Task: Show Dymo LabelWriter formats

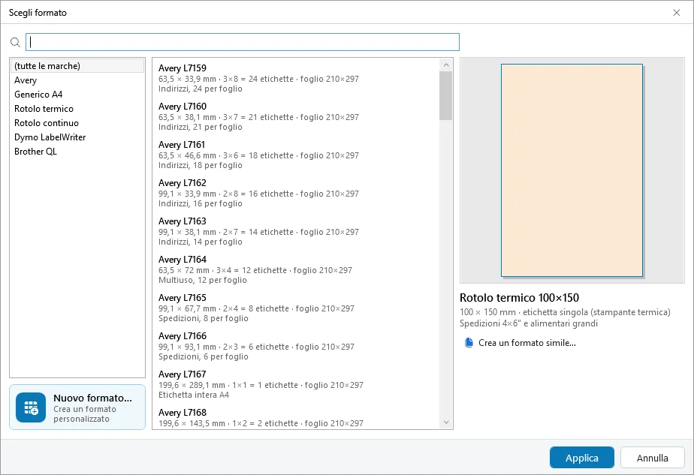Action: 77,137
